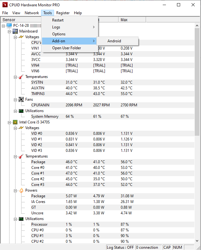This screenshot has height=250, width=201.
Task: Click the Mainboard Temperatures thermometer icon
Action: (x=21, y=77)
